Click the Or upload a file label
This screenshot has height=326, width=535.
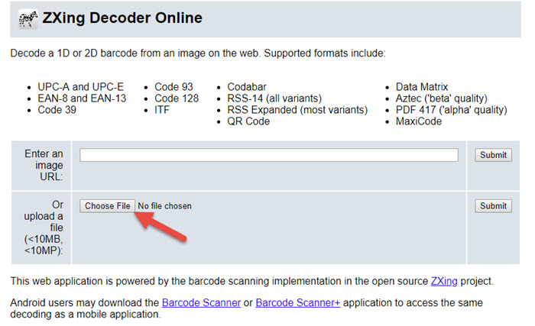click(x=44, y=228)
